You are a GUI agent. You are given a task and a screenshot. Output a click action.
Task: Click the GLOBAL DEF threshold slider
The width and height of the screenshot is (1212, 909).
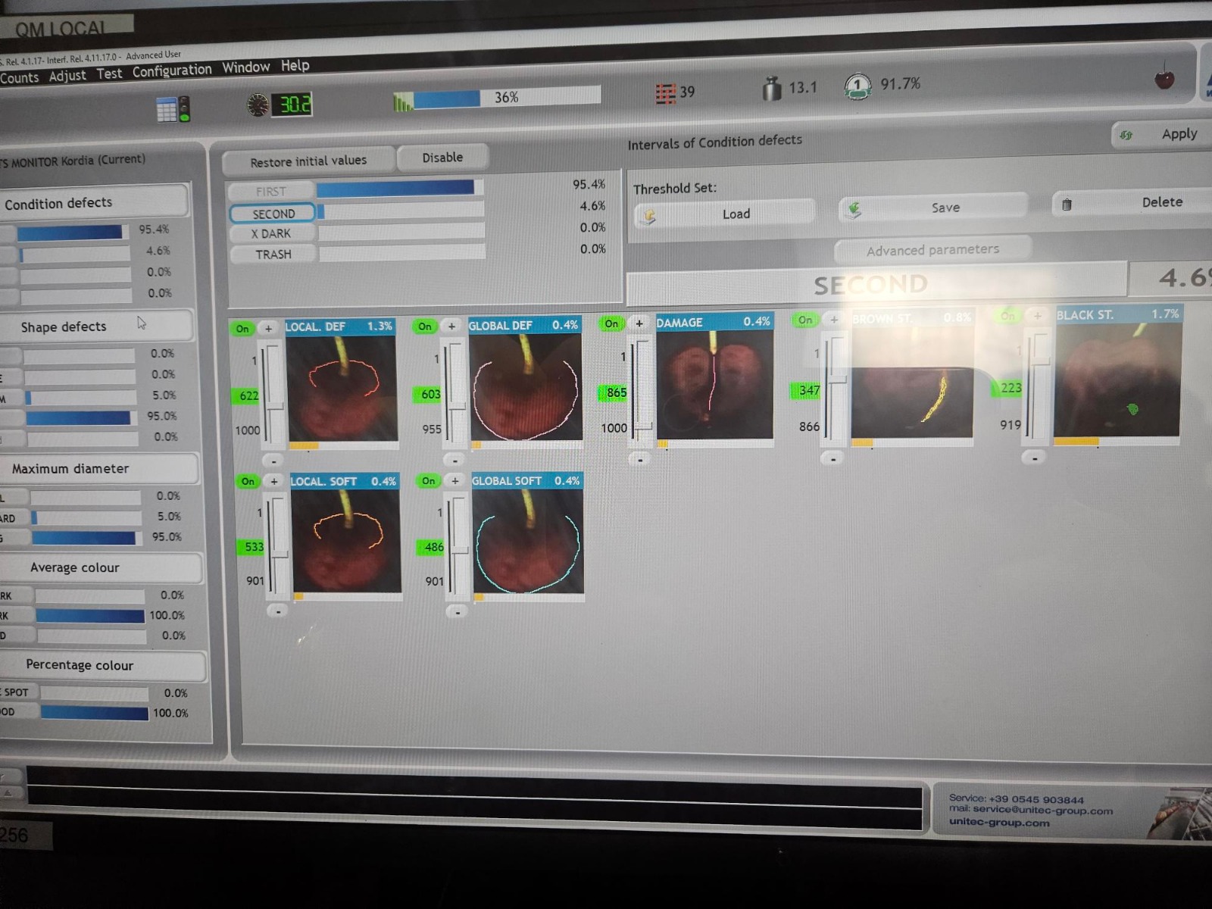pos(456,392)
